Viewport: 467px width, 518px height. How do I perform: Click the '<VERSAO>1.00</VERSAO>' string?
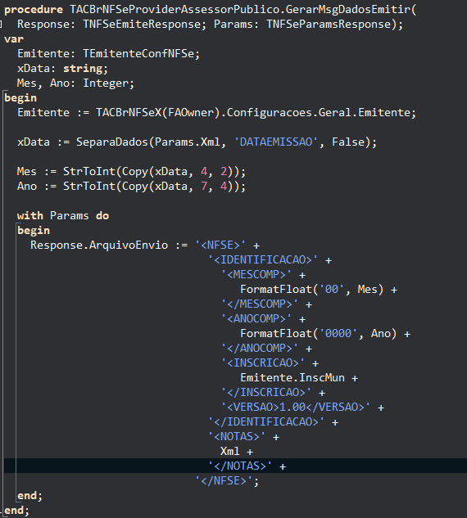[295, 407]
